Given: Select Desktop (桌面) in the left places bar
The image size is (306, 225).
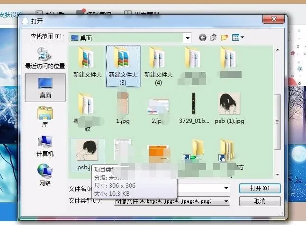Looking at the screenshot, I should (45, 88).
